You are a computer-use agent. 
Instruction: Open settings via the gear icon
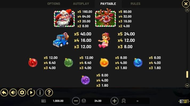click(22, 92)
